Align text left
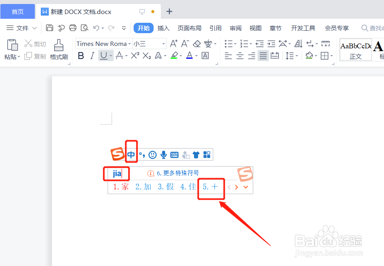The height and width of the screenshot is (266, 384). click(228, 56)
